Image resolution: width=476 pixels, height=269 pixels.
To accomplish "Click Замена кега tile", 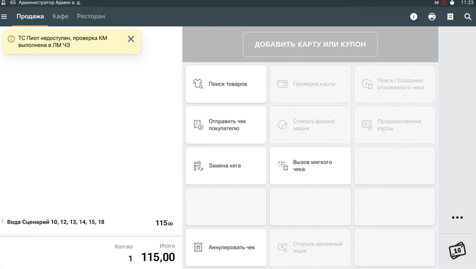I will coord(226,166).
